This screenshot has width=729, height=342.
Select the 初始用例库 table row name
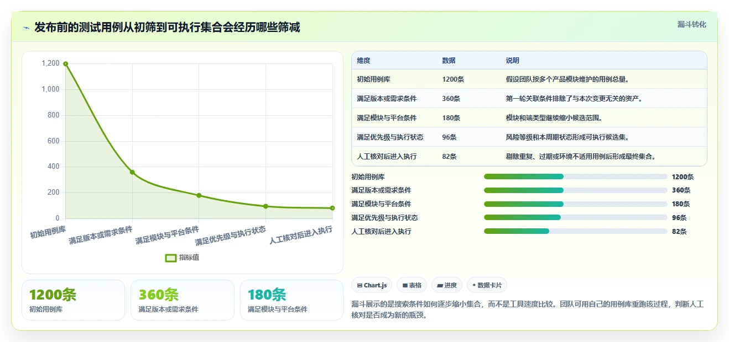point(373,79)
